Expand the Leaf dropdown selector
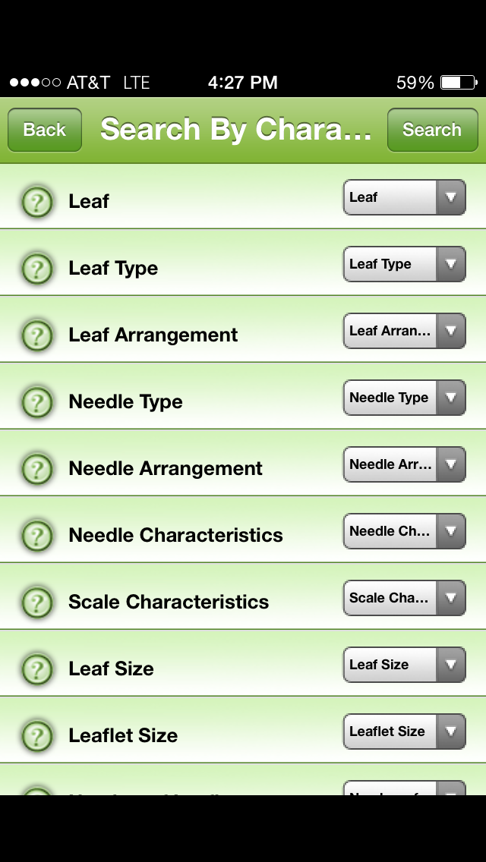The height and width of the screenshot is (862, 486). (x=405, y=197)
